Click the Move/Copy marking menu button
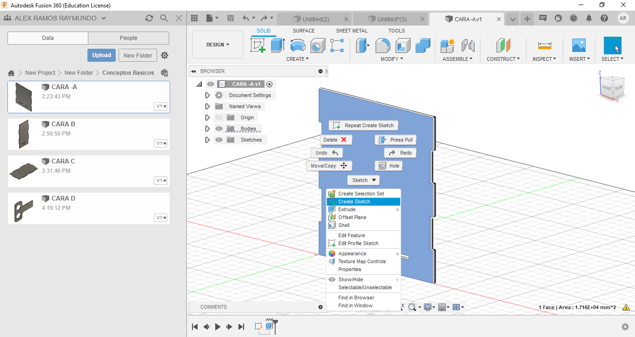The height and width of the screenshot is (337, 635). [x=329, y=166]
